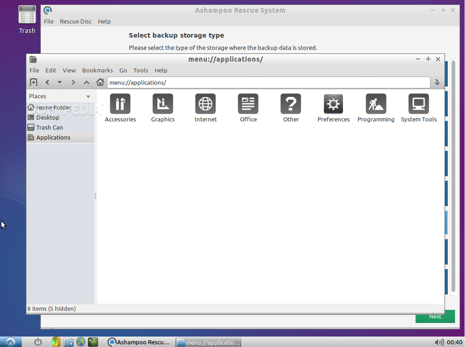
Task: Click Next in Ashampoo Rescue System
Action: click(435, 317)
